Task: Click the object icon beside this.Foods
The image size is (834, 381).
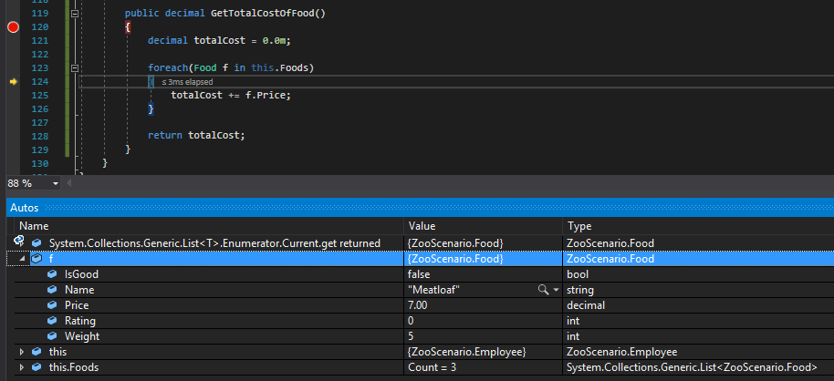Action: [36, 367]
